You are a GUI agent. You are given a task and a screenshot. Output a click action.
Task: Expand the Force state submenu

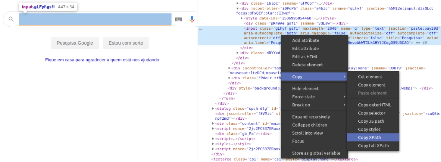(314, 97)
